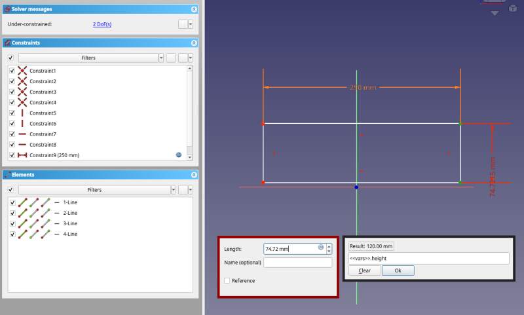Enable the Reference checkbox
This screenshot has height=315, width=524.
(x=227, y=280)
